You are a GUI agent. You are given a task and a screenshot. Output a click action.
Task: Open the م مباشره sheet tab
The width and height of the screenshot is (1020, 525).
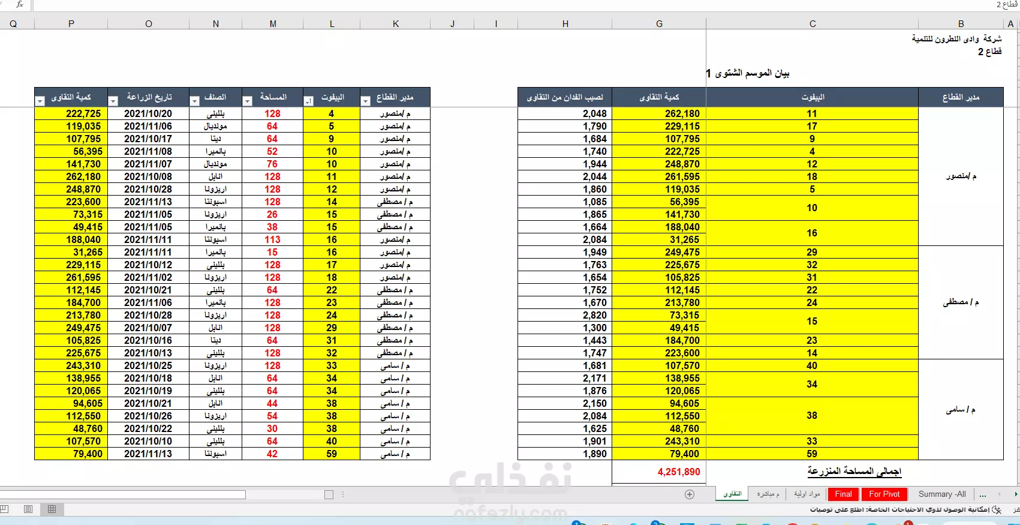coord(768,494)
